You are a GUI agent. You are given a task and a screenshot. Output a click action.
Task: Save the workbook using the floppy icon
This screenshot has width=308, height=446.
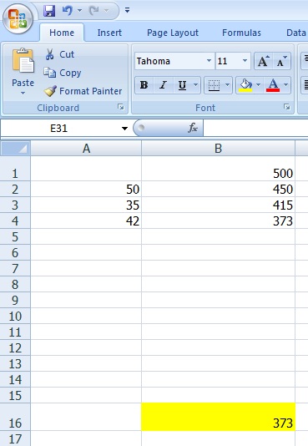point(49,11)
